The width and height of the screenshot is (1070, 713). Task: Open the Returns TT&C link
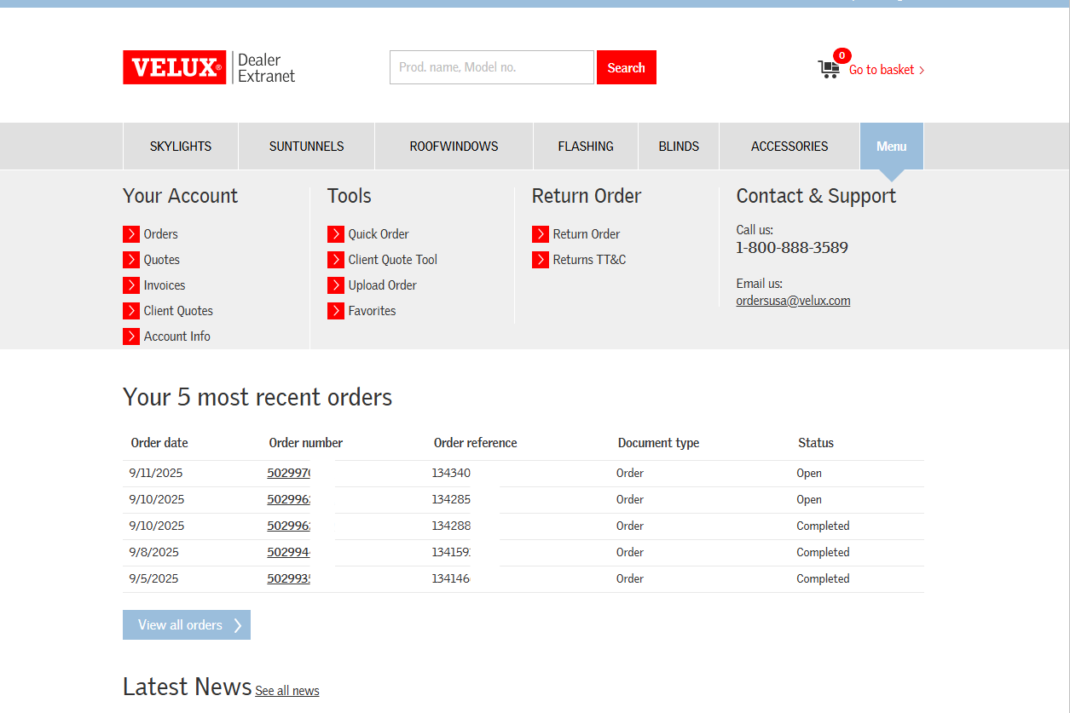coord(589,260)
